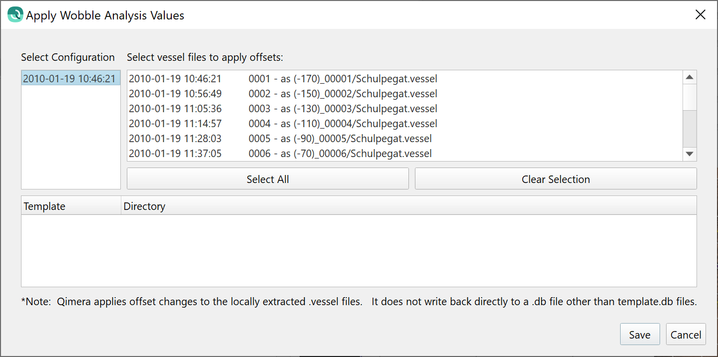Select vessel file 0002 - as (-150)_00002
The image size is (718, 357).
pos(283,94)
